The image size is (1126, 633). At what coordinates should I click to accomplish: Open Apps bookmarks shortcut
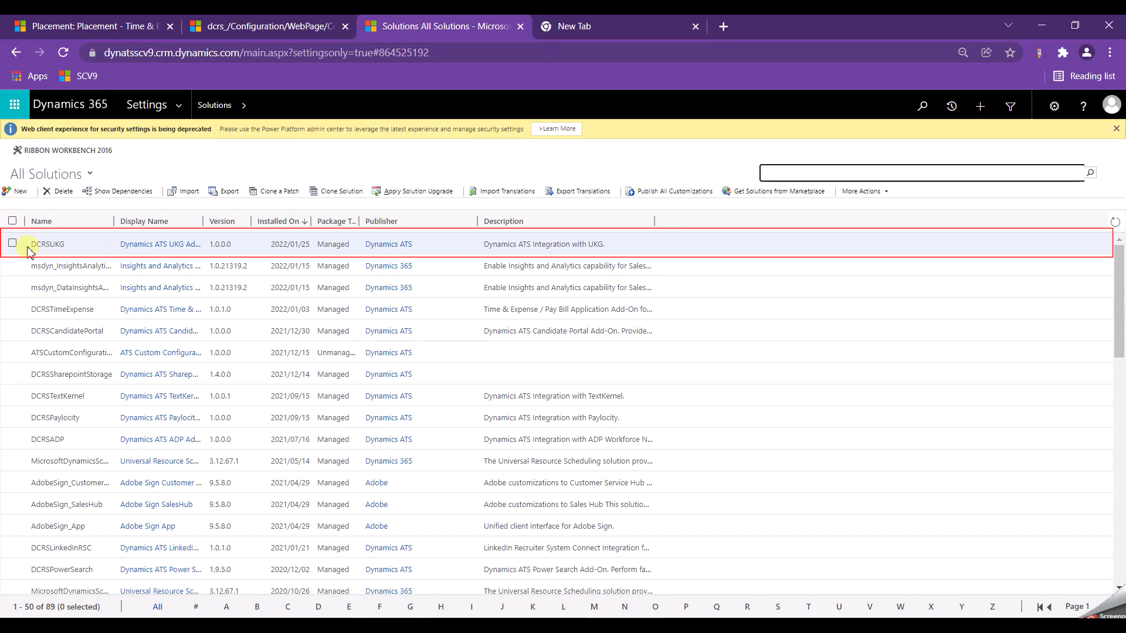pos(30,76)
